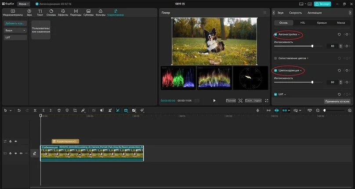Image resolution: width=355 pixels, height=189 pixels.
Task: Open the Субтитры captions tab
Action: 88,13
